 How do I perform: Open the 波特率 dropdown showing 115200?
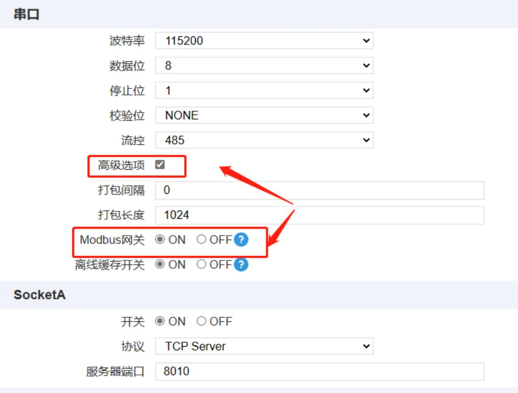(x=264, y=41)
